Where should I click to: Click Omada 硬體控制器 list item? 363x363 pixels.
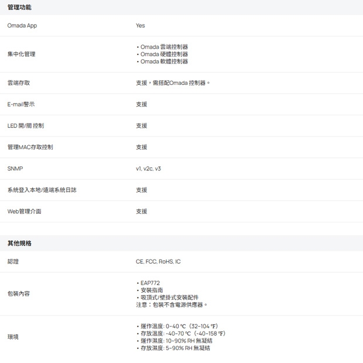tap(164, 54)
